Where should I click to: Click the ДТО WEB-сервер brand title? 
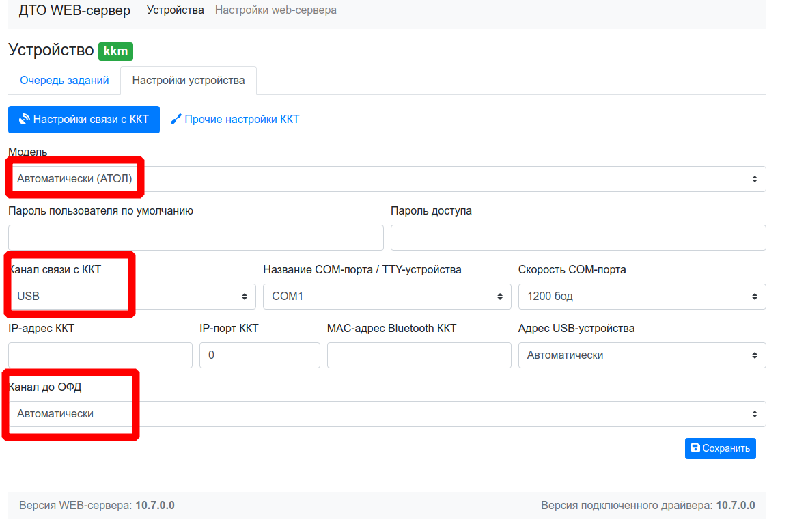(74, 11)
